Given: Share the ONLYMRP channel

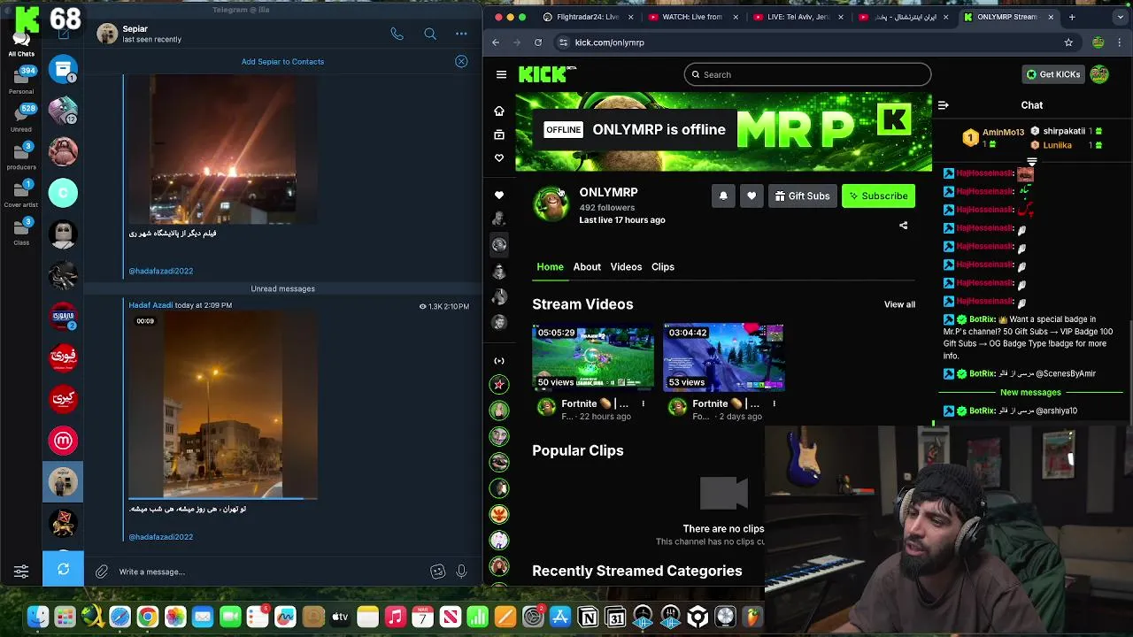Looking at the screenshot, I should (x=904, y=226).
